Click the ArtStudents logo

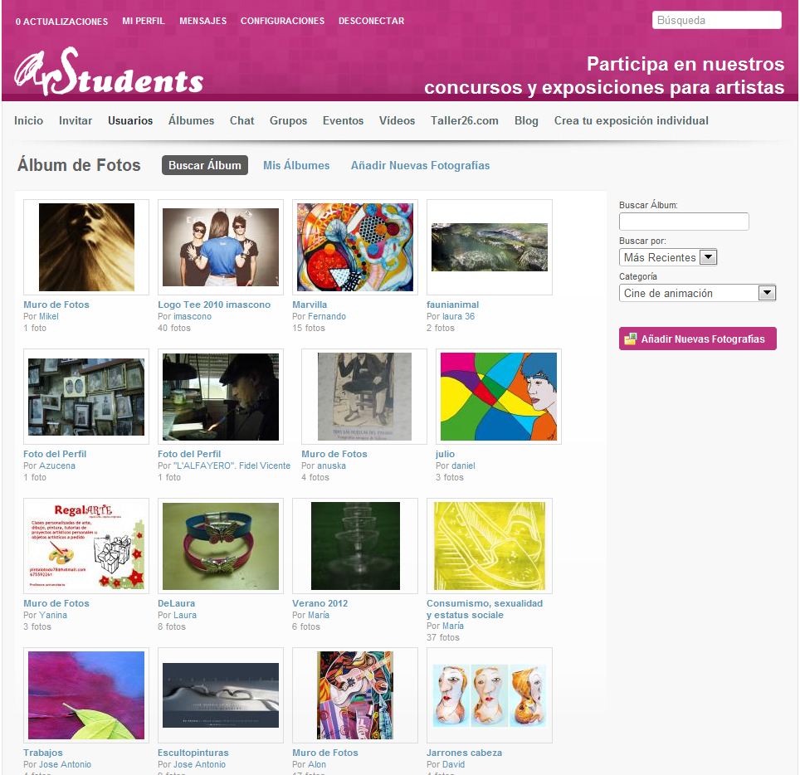[109, 71]
